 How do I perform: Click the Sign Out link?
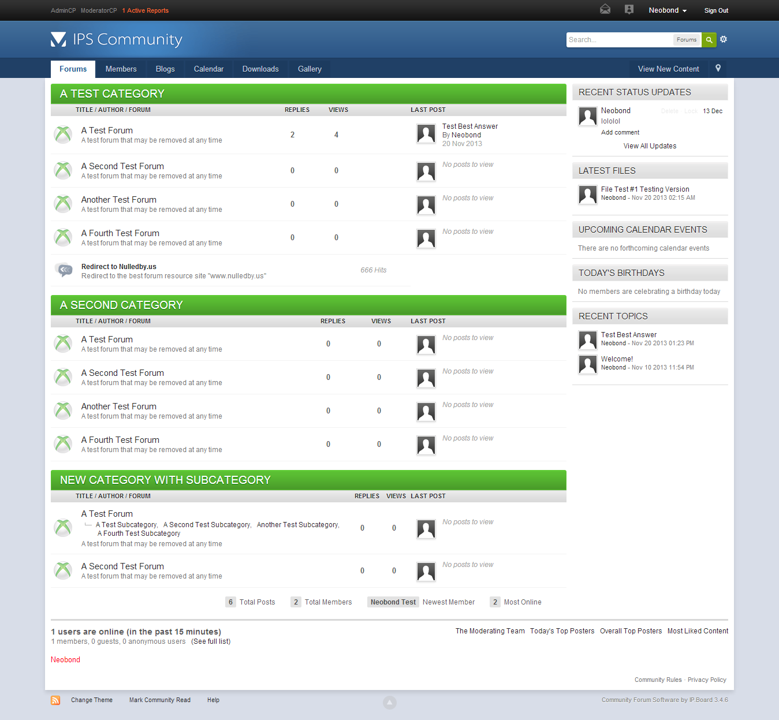[716, 10]
